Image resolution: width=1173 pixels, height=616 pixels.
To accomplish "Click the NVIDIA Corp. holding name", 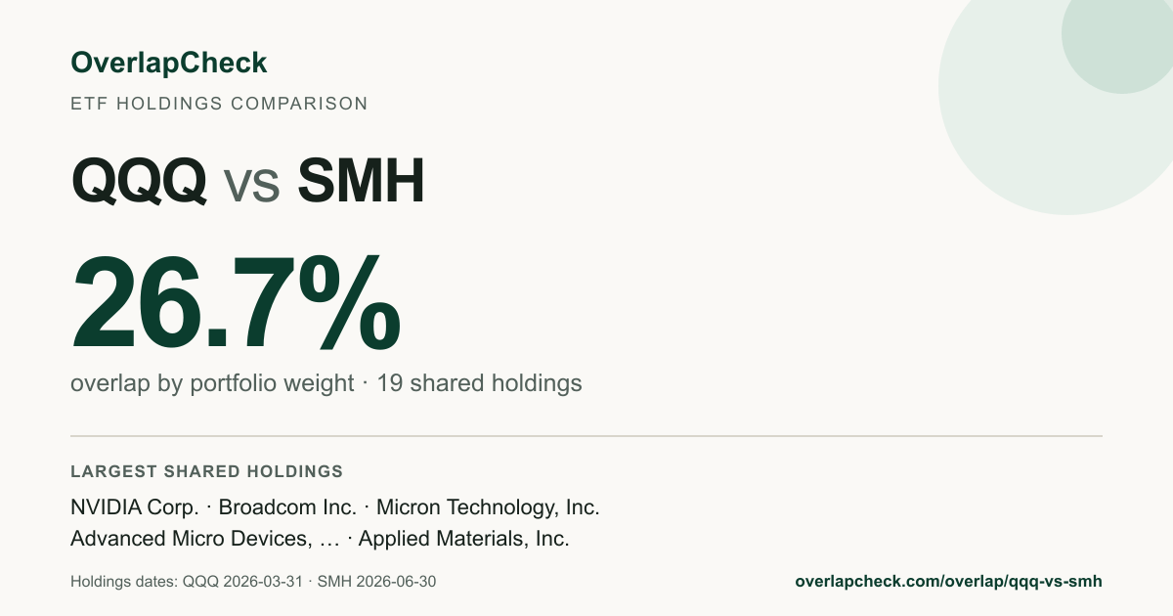I will click(135, 507).
